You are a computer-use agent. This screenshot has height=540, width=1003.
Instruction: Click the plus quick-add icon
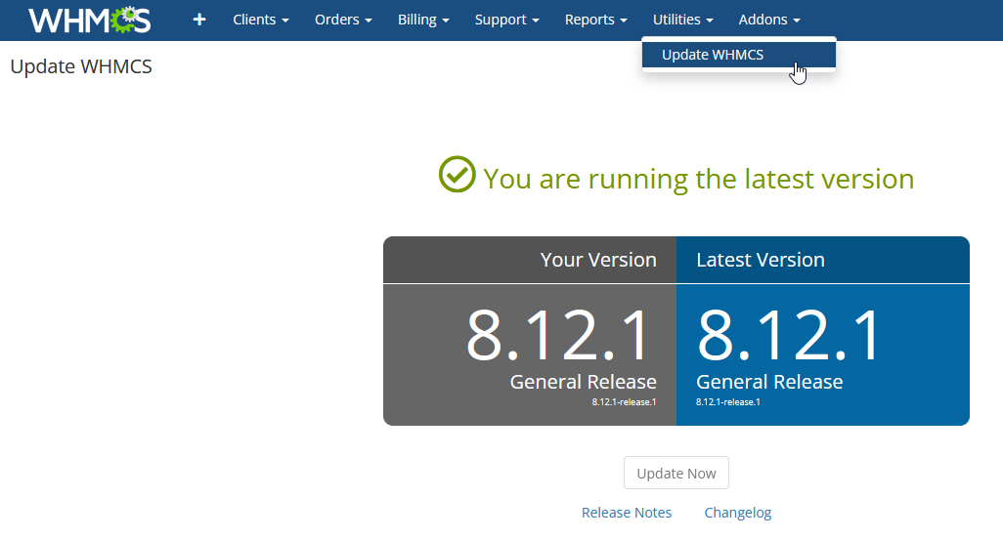tap(199, 20)
